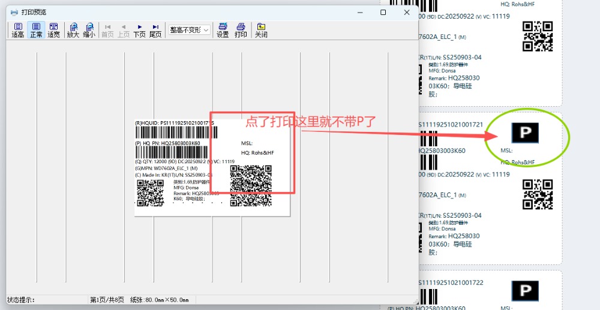Click the 首页 first page button
This screenshot has width=600, height=310.
tap(107, 30)
